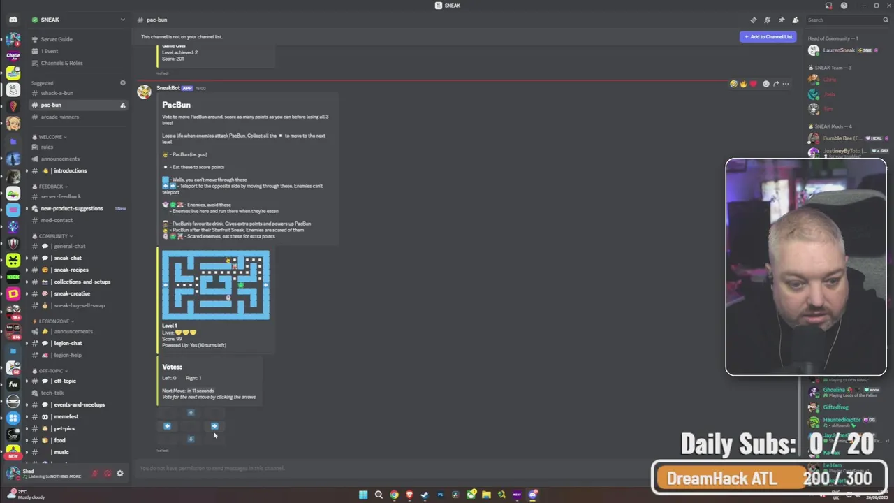
Task: Open Google Chrome from taskbar
Action: click(x=394, y=495)
